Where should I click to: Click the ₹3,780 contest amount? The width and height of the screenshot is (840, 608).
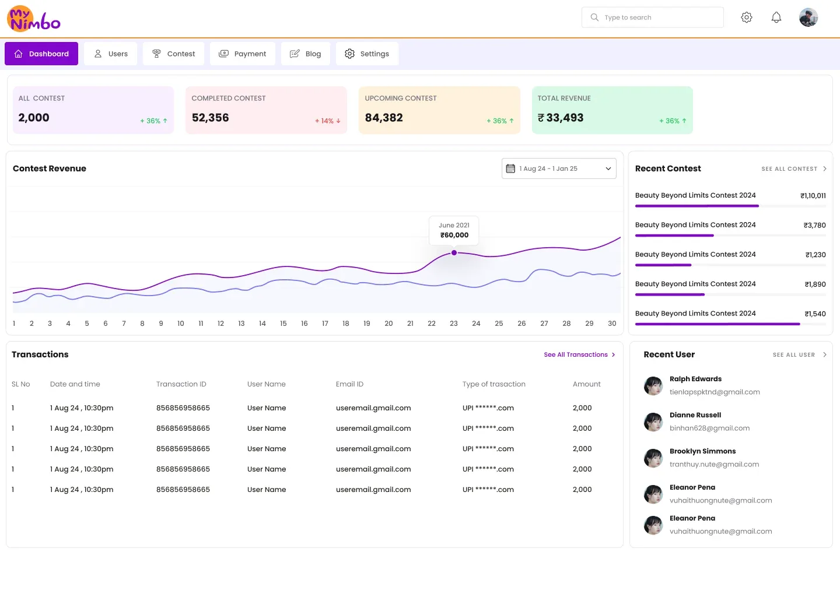pyautogui.click(x=814, y=226)
